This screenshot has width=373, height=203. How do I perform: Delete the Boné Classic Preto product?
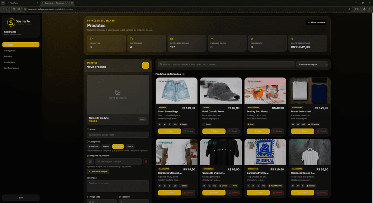(x=233, y=131)
